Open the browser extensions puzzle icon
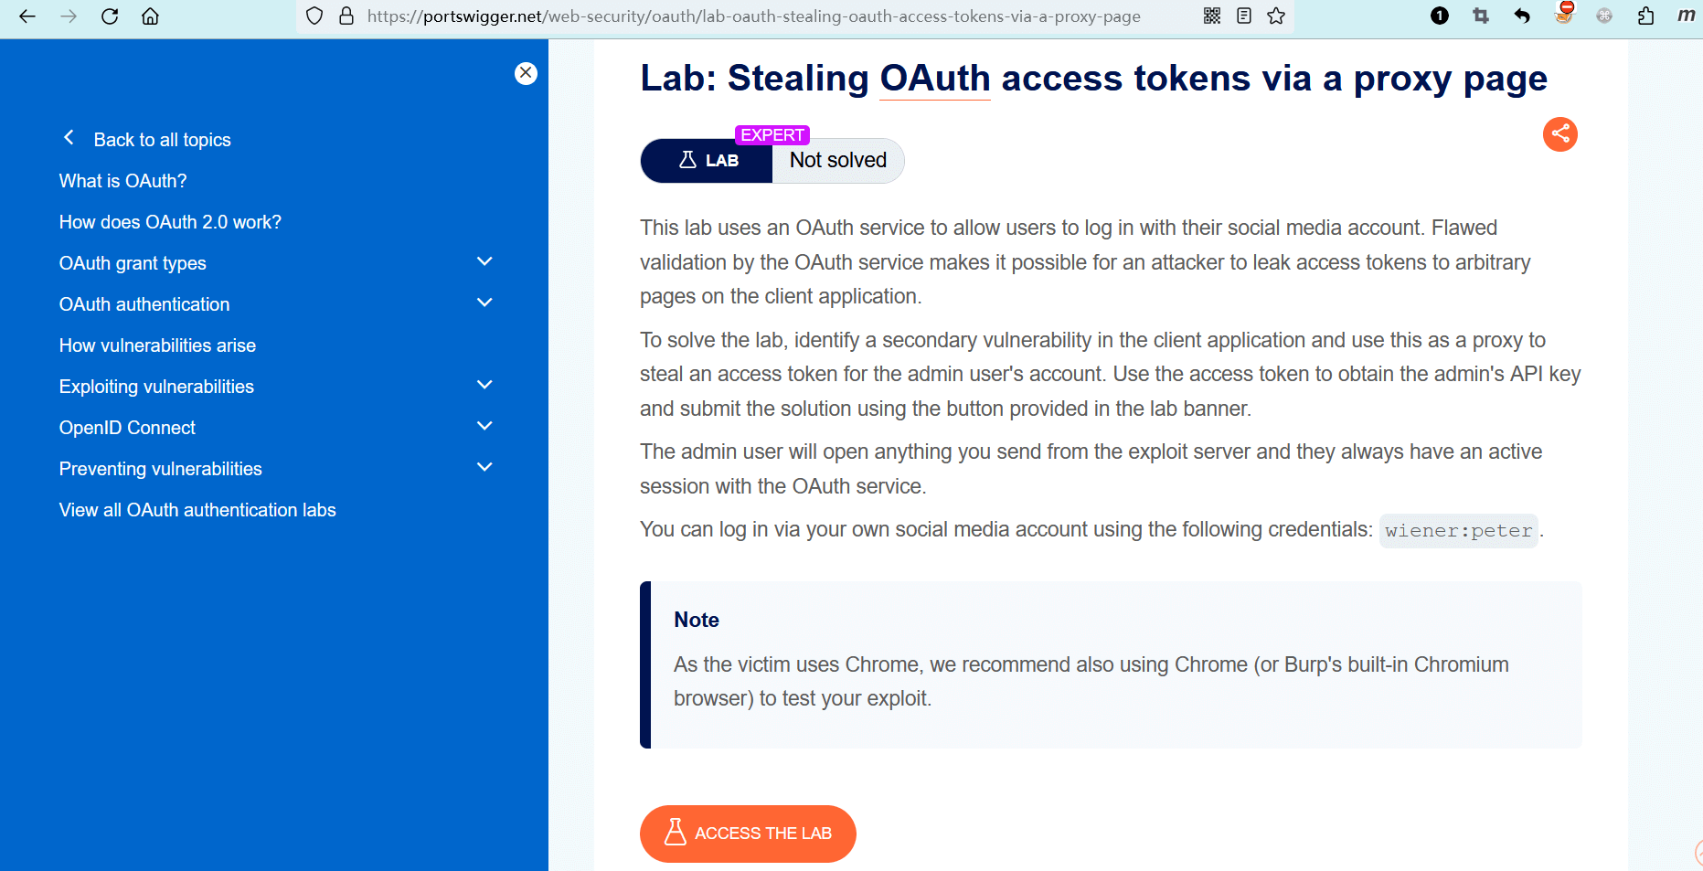Screen dimensions: 1703x871 [1645, 16]
